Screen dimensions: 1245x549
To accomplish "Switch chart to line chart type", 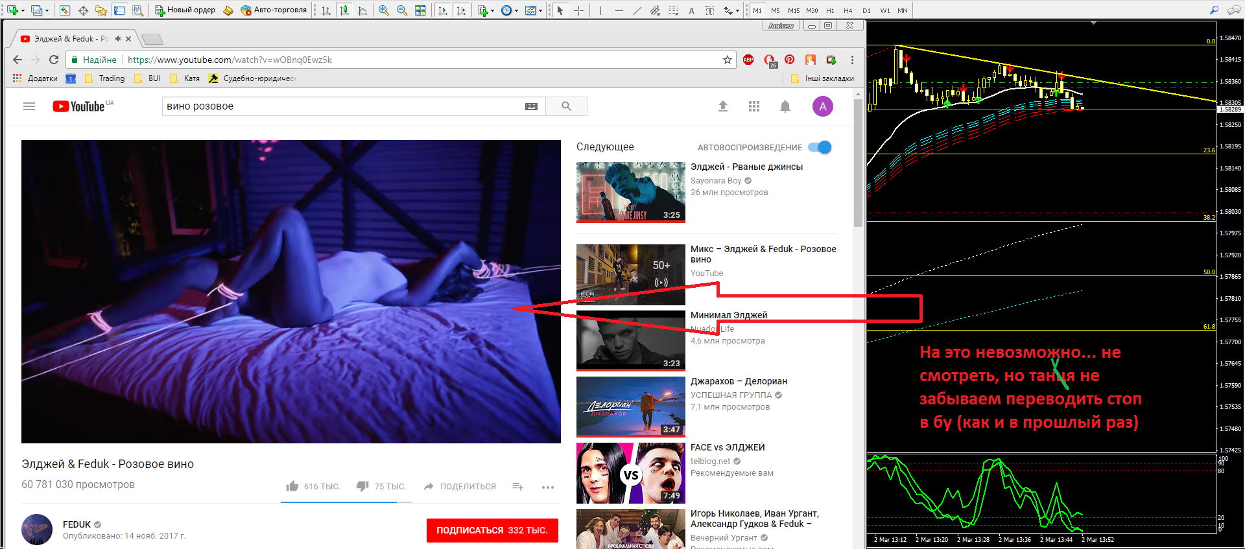I will (x=362, y=10).
